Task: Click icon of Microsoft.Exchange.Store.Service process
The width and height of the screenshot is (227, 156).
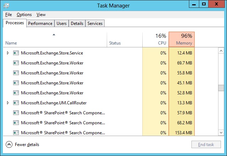Action: click(16, 53)
